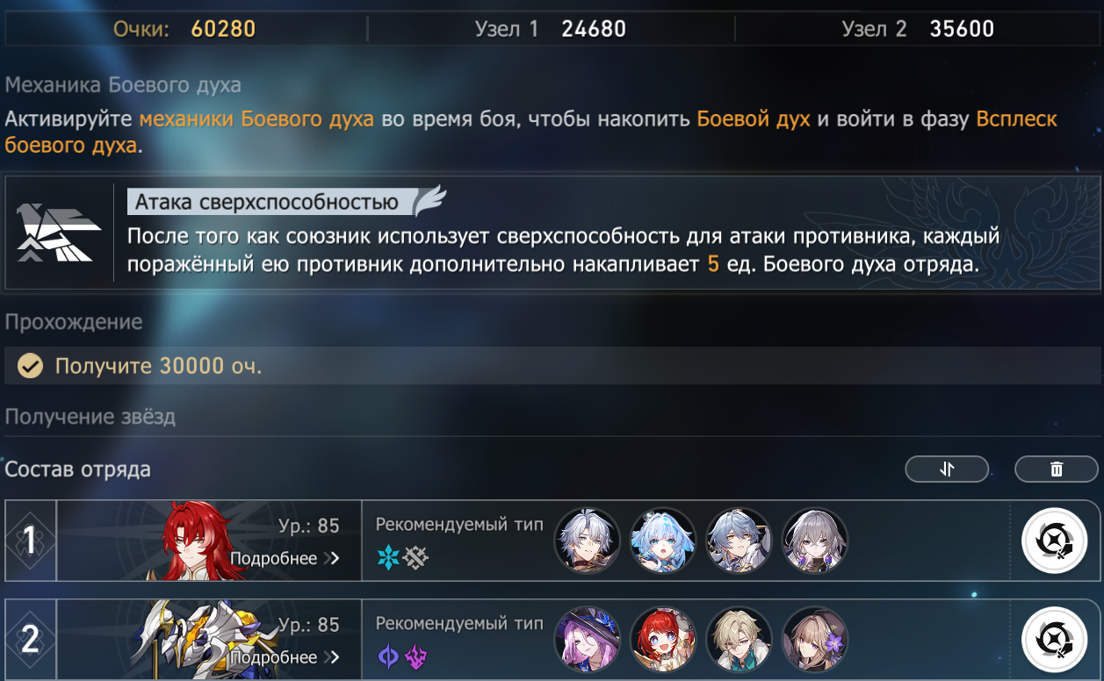Click the Quantum element icon for team 2
Viewport: 1104px width, 681px height.
pos(387,656)
